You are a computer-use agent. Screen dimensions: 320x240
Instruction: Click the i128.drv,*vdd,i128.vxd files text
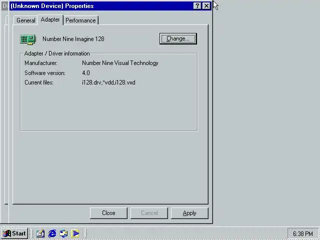click(x=108, y=82)
